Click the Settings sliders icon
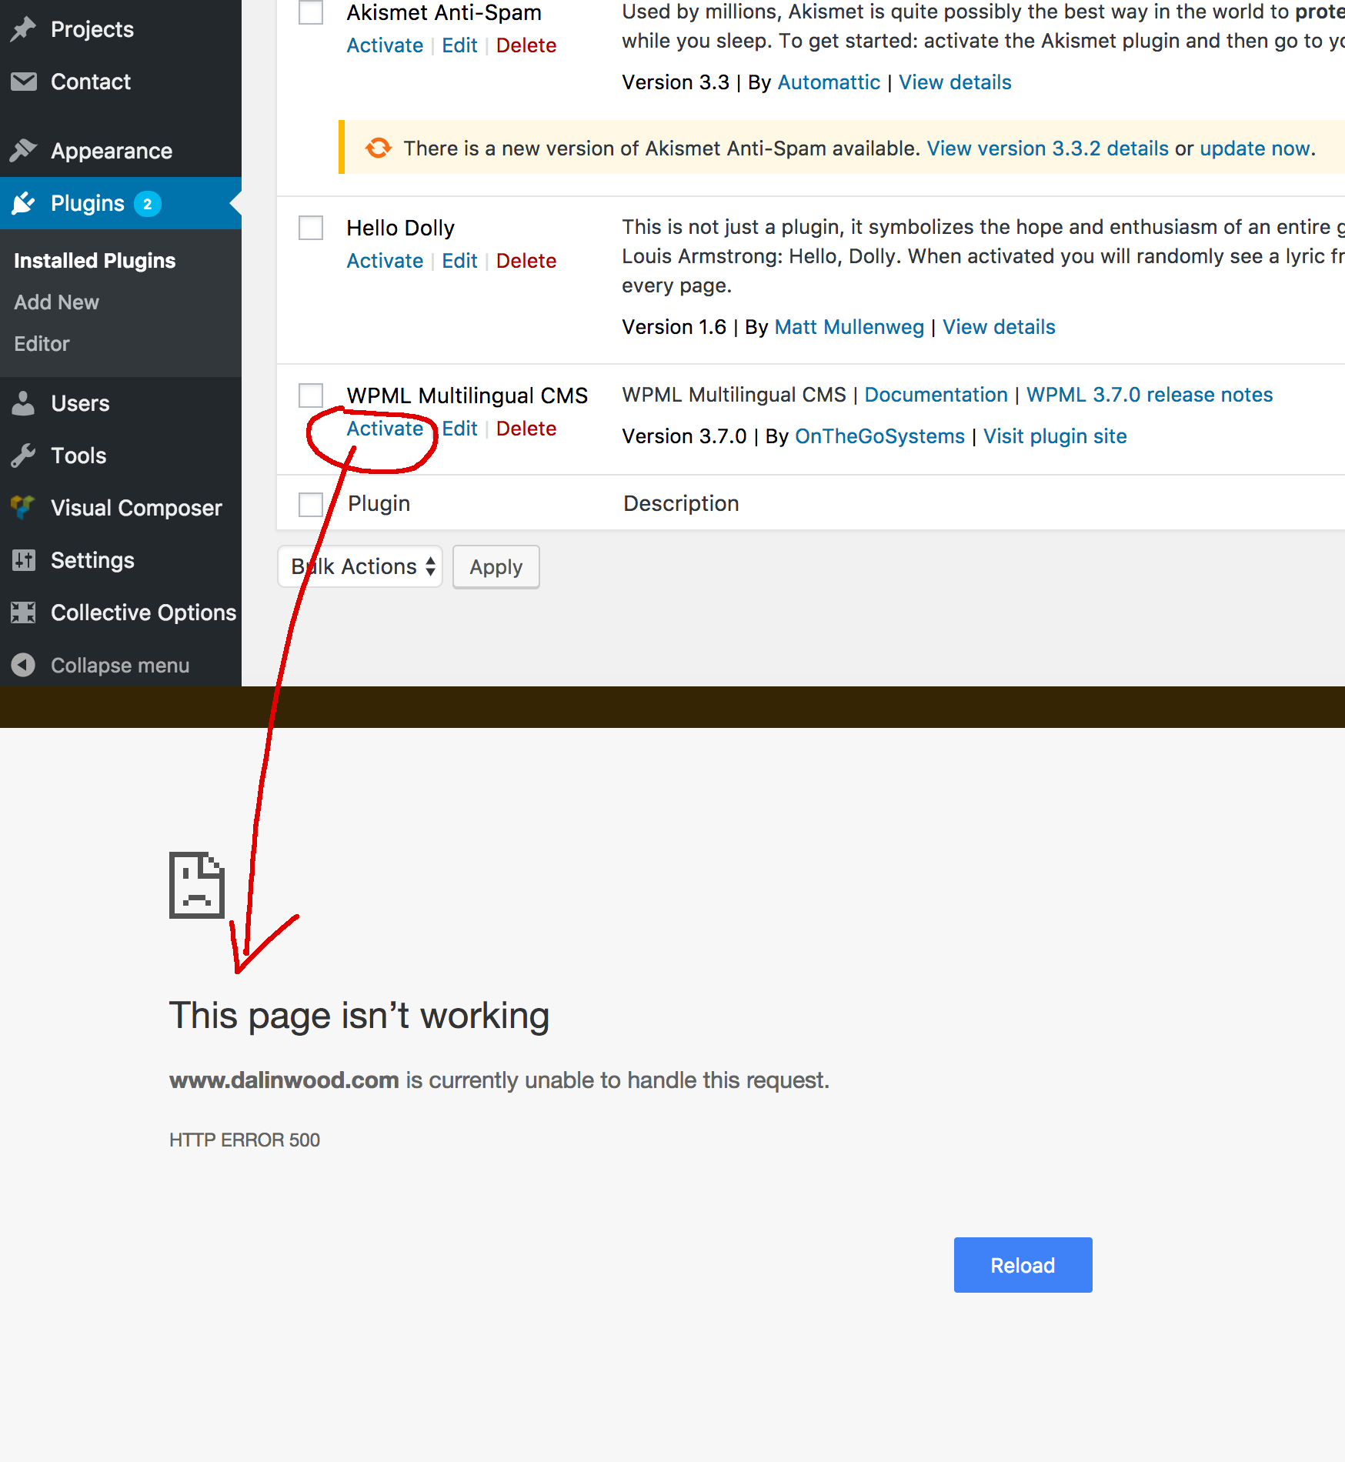This screenshot has height=1462, width=1345. [24, 560]
